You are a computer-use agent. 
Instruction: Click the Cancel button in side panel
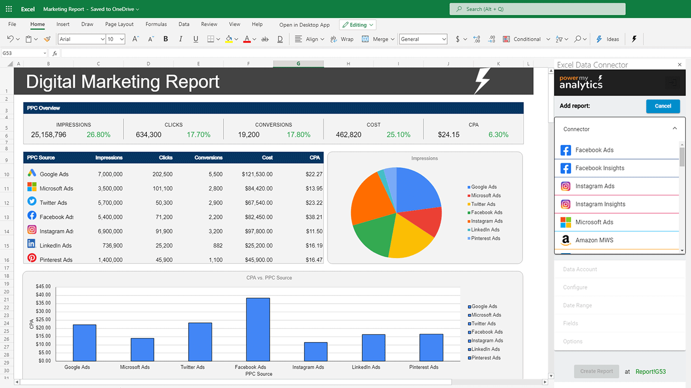pyautogui.click(x=663, y=106)
